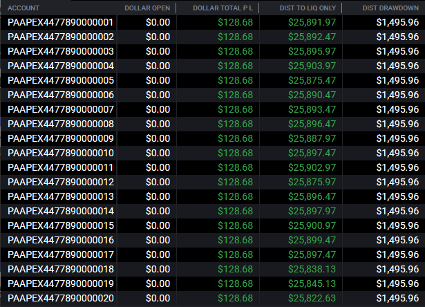The height and width of the screenshot is (307, 425).
Task: Click liquidation distance $25,897.97
Action: click(x=312, y=211)
